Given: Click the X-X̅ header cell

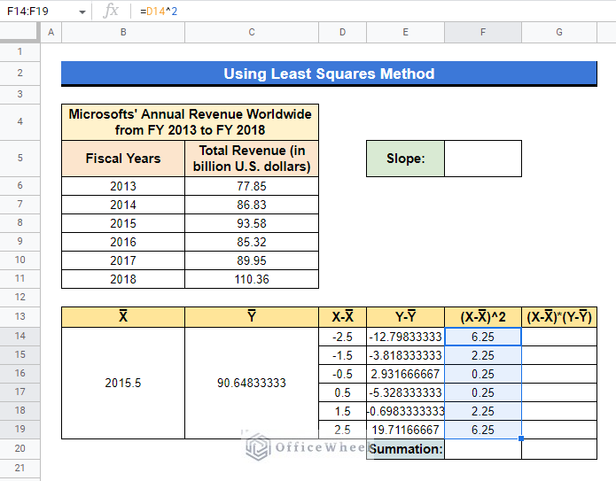Looking at the screenshot, I should point(343,317).
